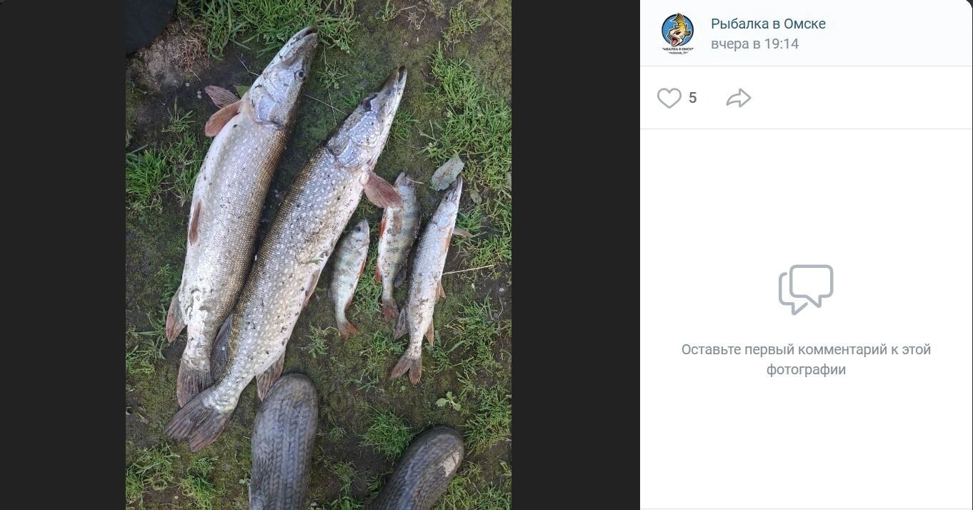Open the Рыбалка в Омске group link
The image size is (973, 510).
[768, 24]
